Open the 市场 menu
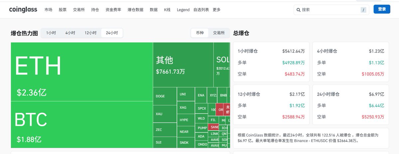399x154 pixels. pyautogui.click(x=48, y=10)
